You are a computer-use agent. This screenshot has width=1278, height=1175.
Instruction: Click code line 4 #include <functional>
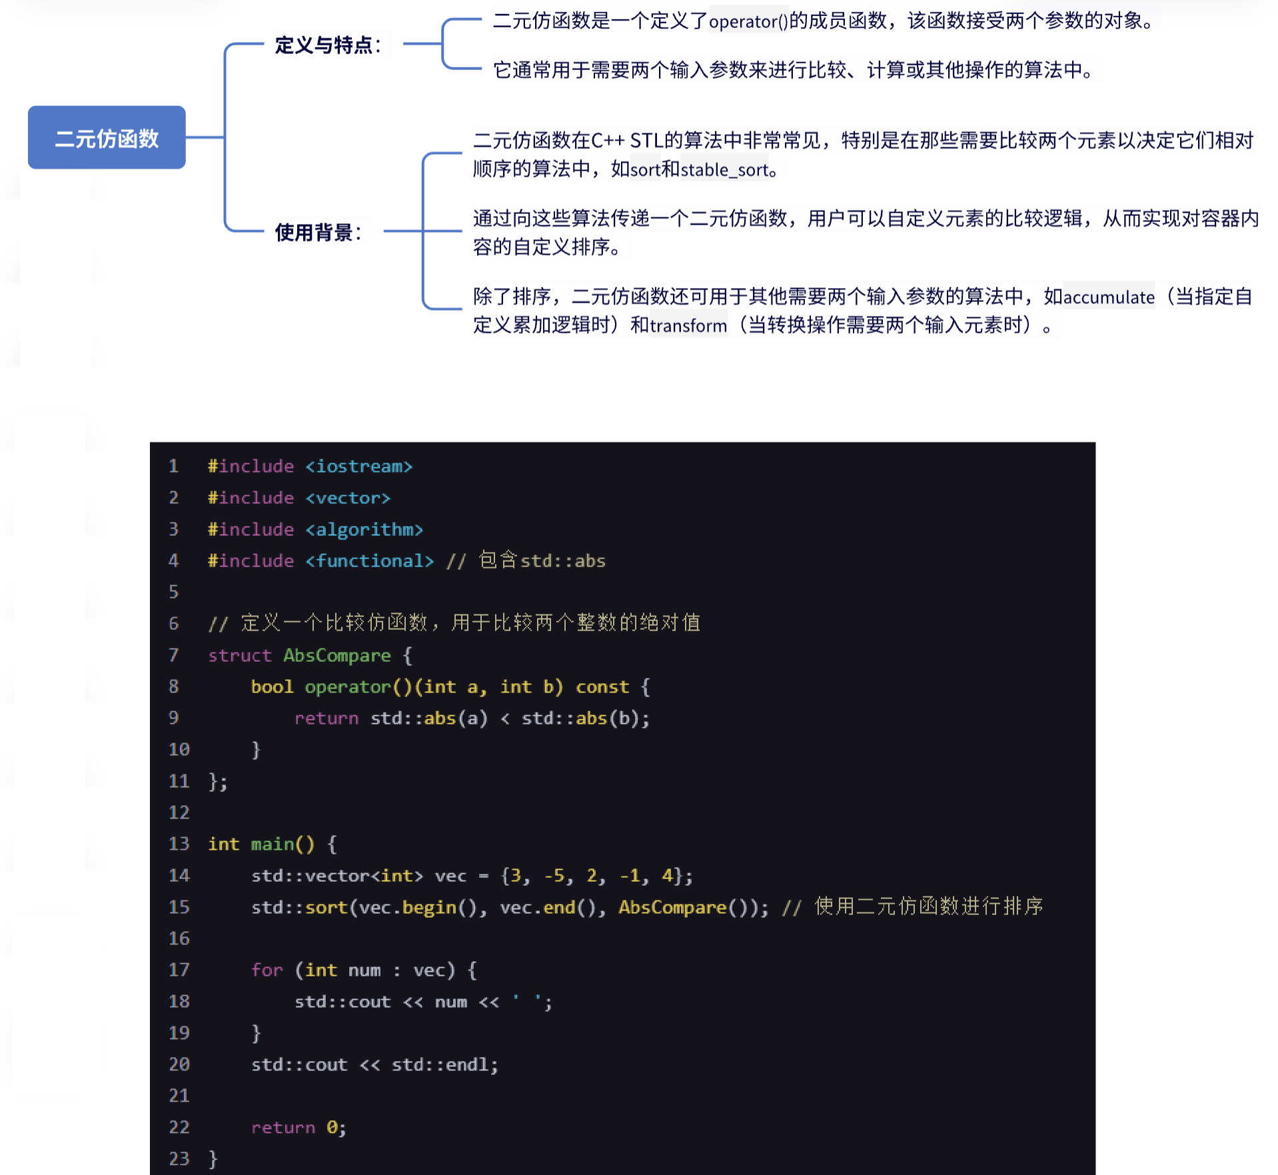pos(320,561)
